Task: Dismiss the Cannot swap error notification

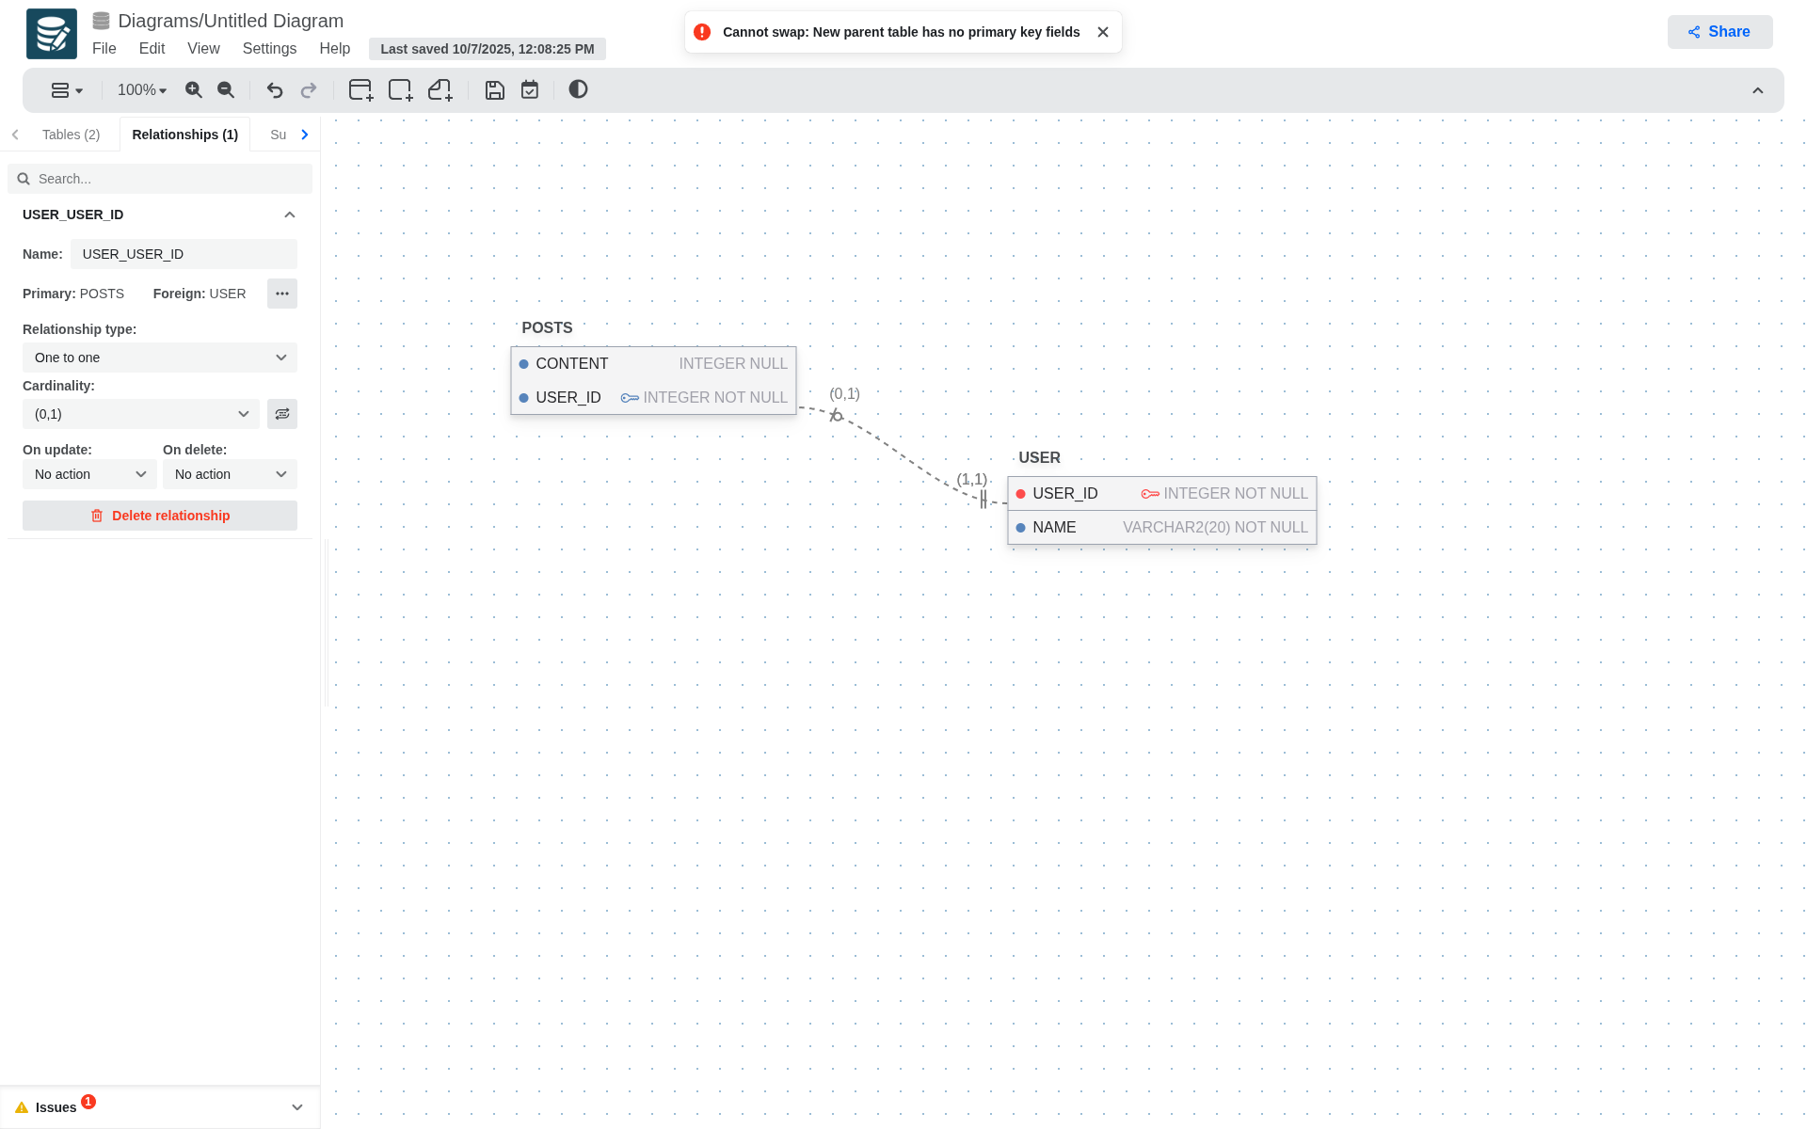Action: pyautogui.click(x=1103, y=32)
